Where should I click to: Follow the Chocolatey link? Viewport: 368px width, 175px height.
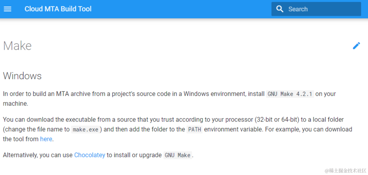coord(90,155)
